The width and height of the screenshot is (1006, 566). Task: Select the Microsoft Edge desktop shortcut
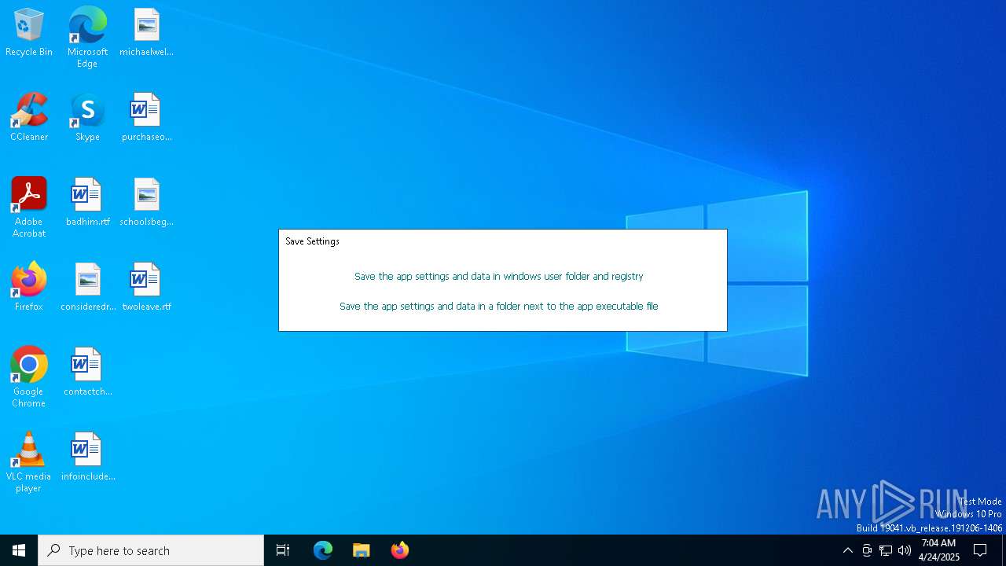click(87, 37)
